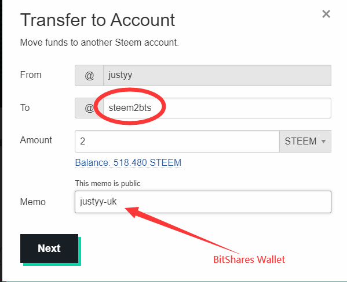Click the Transfer to Account heading
The width and height of the screenshot is (347, 282).
tap(97, 20)
